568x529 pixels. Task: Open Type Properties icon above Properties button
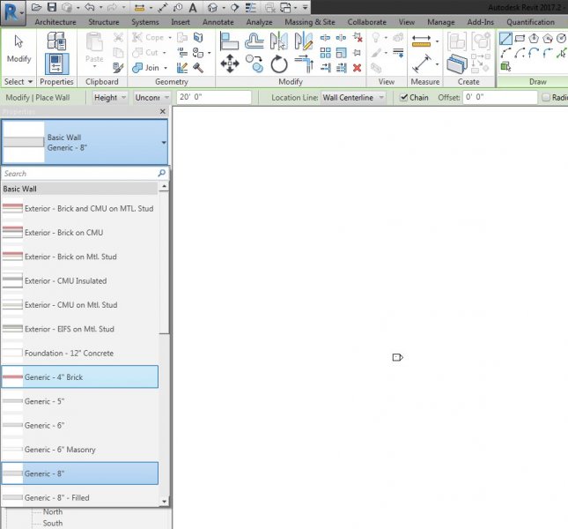(56, 41)
